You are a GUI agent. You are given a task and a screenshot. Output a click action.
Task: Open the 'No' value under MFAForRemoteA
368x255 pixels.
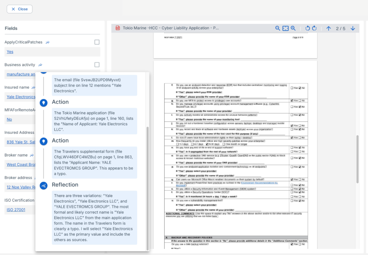(x=9, y=119)
